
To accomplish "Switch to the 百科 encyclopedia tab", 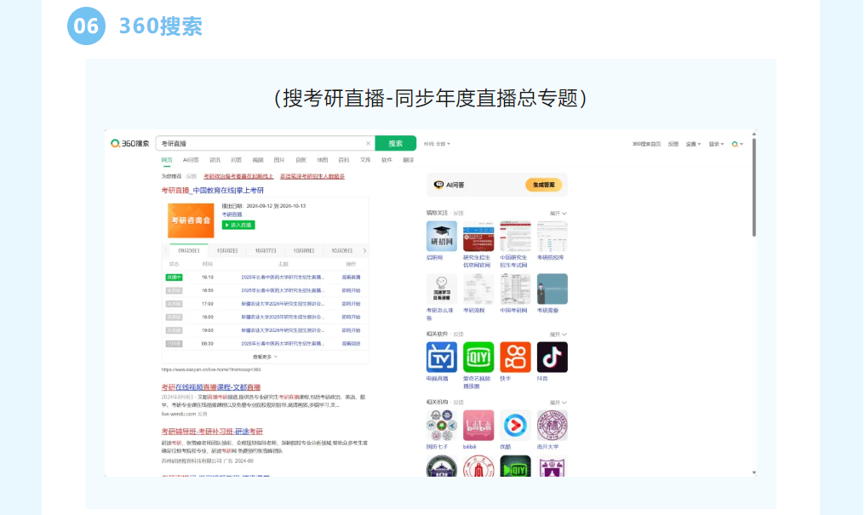I will coord(344,160).
